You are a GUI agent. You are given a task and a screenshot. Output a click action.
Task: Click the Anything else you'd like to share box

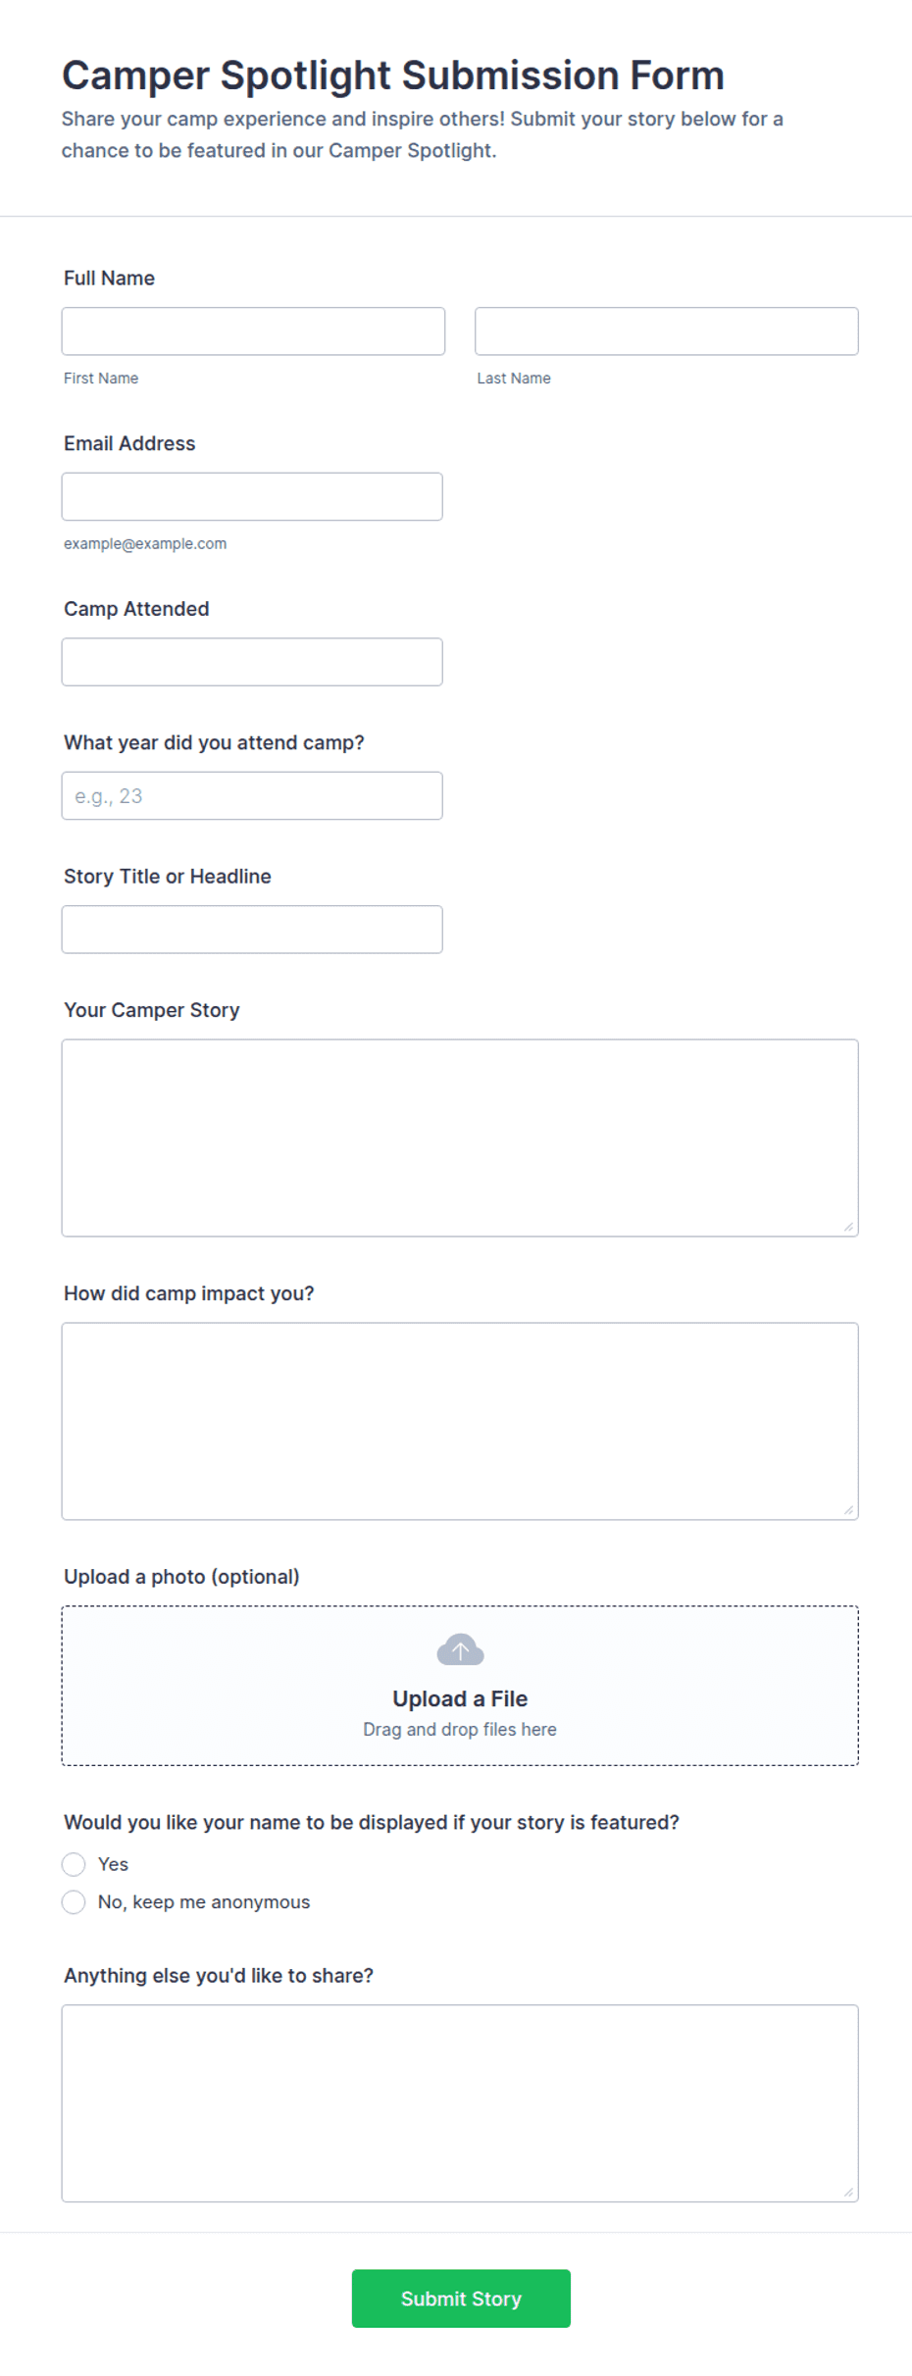(x=460, y=2103)
